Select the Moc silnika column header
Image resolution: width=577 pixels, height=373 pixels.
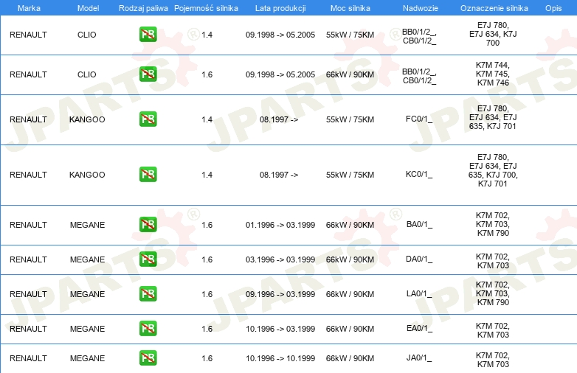tap(350, 8)
